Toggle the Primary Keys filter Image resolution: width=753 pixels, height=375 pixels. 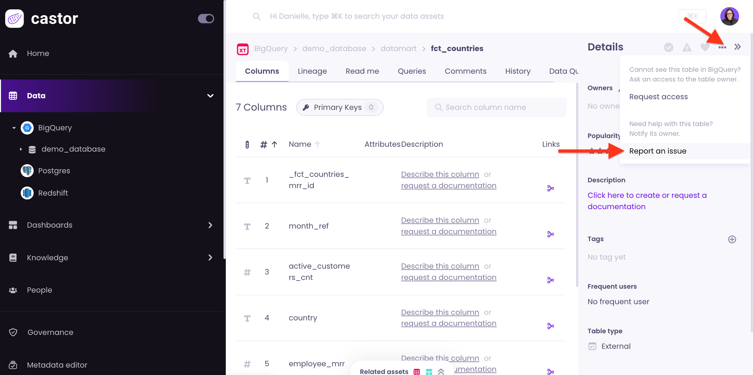pos(340,107)
